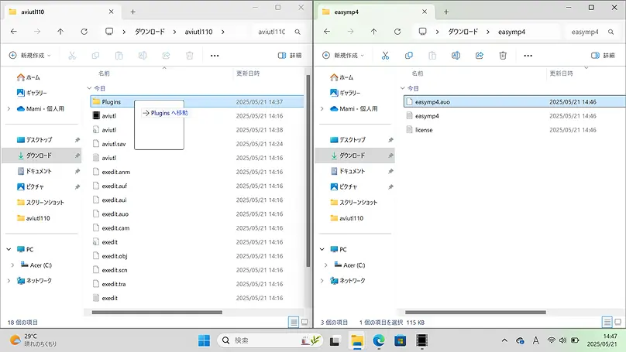626x352 pixels.
Task: Open ギャラリー in easymp4 sidebar
Action: [349, 93]
